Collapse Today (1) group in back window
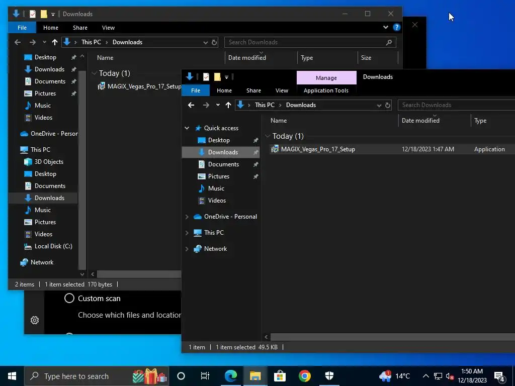 pyautogui.click(x=94, y=73)
